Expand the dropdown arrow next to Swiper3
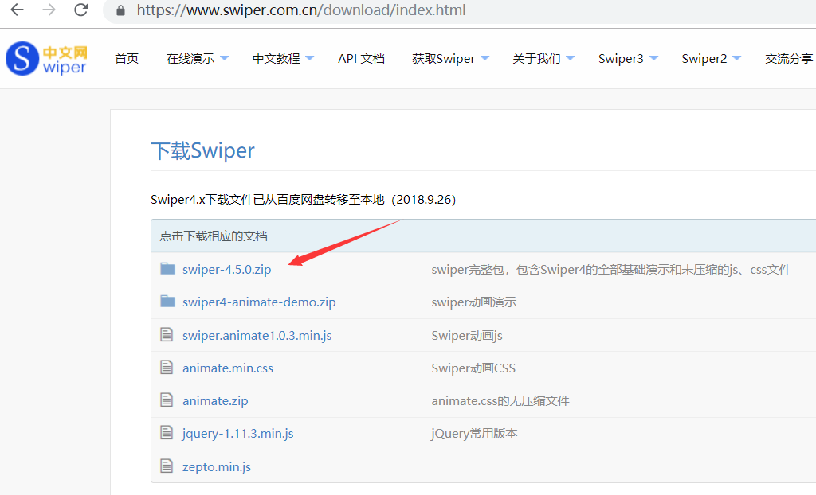816x495 pixels. click(x=654, y=58)
